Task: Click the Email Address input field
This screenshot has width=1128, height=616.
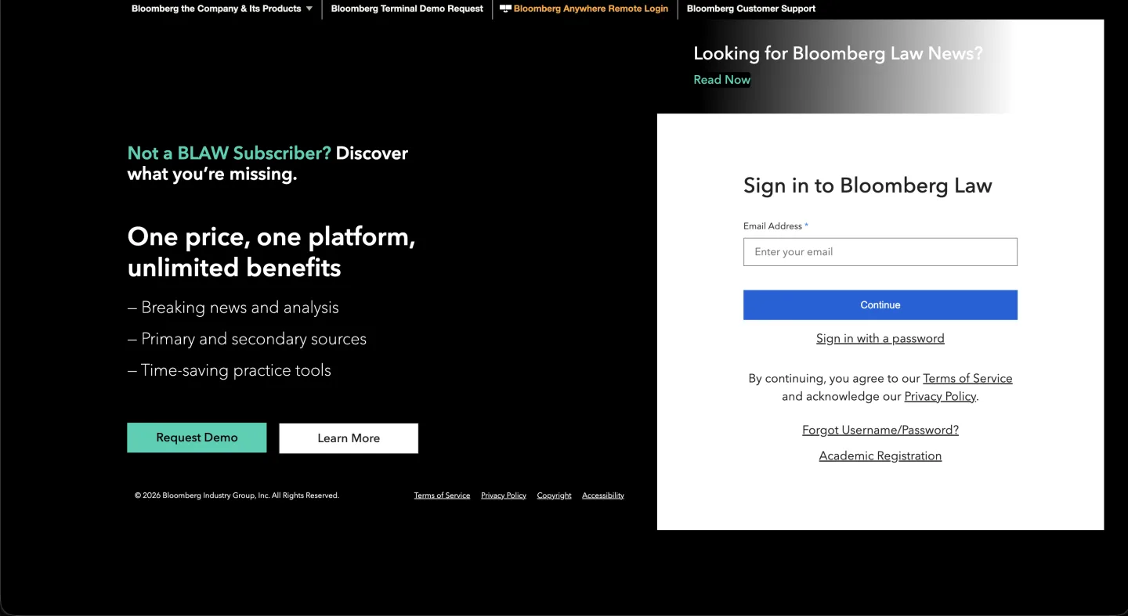Action: click(x=880, y=252)
